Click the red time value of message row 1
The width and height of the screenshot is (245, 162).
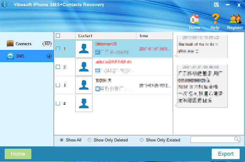click(155, 49)
